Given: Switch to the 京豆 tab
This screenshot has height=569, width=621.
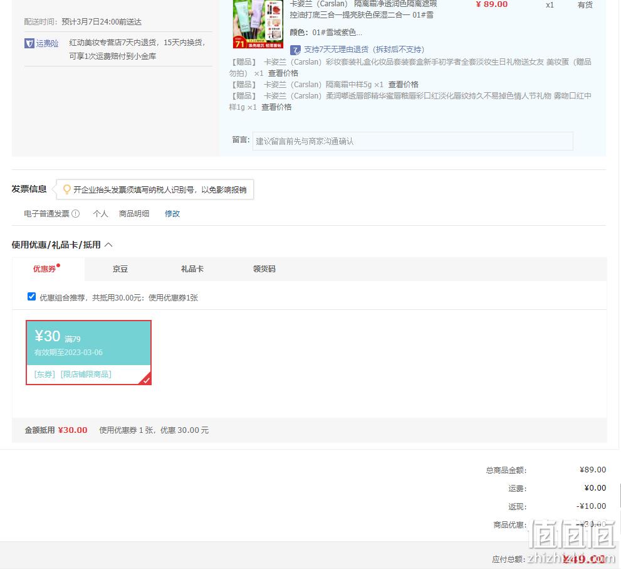Looking at the screenshot, I should click(x=120, y=269).
